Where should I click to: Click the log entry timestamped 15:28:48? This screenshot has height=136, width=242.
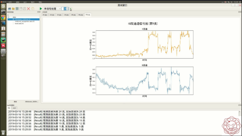click(x=47, y=111)
